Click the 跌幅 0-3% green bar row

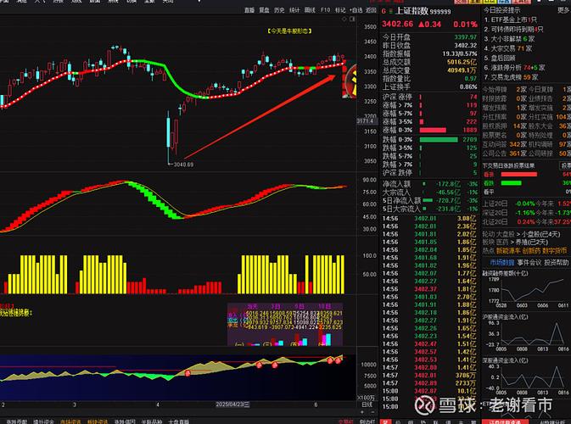(429, 139)
